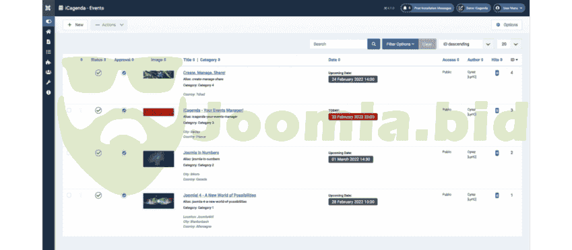Image resolution: width=572 pixels, height=250 pixels.
Task: Toggle published status of Create, Manage, Share
Action: point(98,73)
